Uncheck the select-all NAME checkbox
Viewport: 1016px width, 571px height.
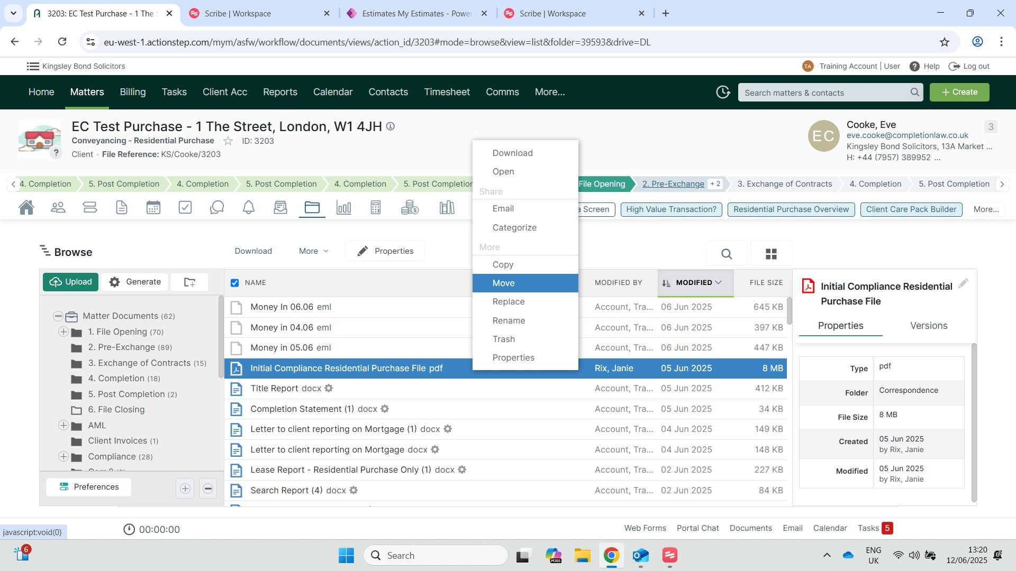235,283
